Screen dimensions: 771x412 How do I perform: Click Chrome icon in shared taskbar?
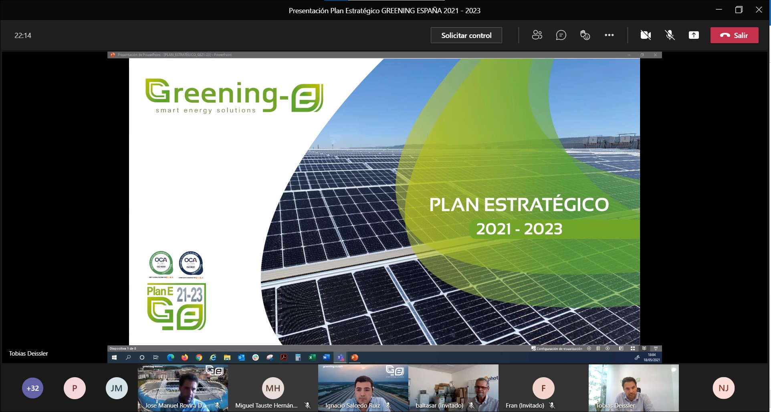coord(199,358)
